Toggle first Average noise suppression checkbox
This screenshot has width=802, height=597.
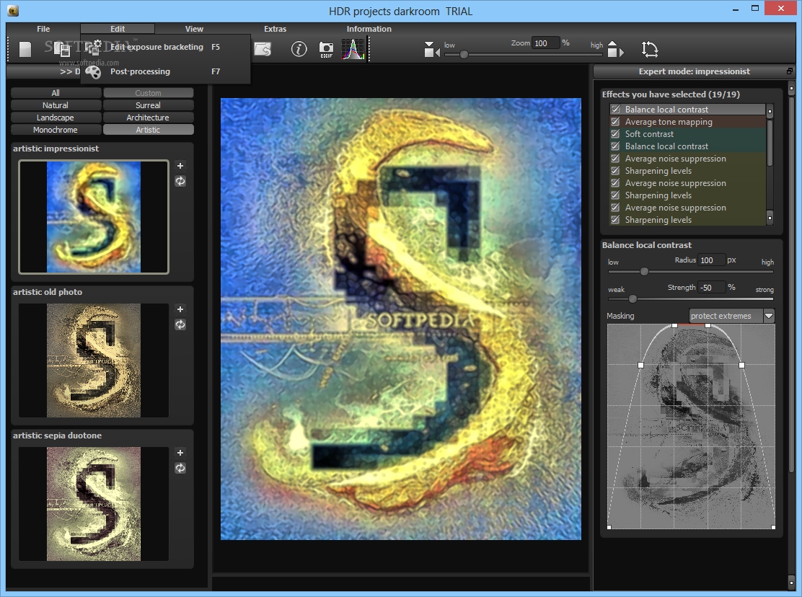616,159
